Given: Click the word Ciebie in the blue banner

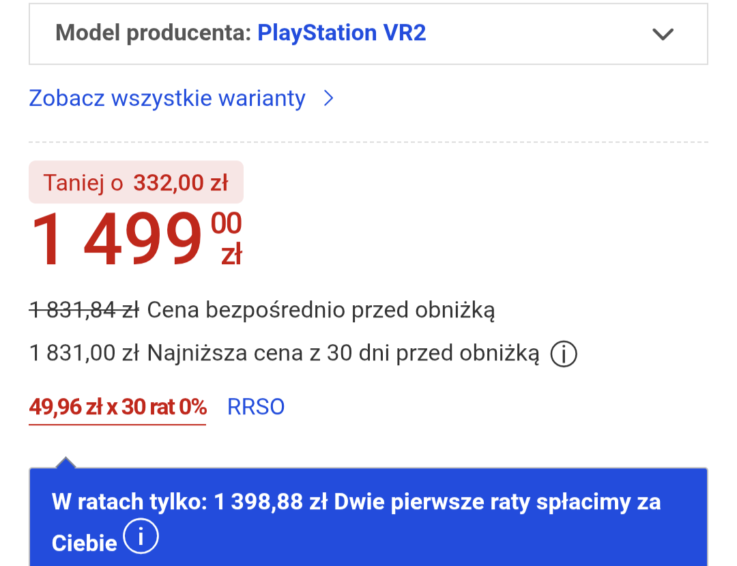Looking at the screenshot, I should tap(84, 543).
